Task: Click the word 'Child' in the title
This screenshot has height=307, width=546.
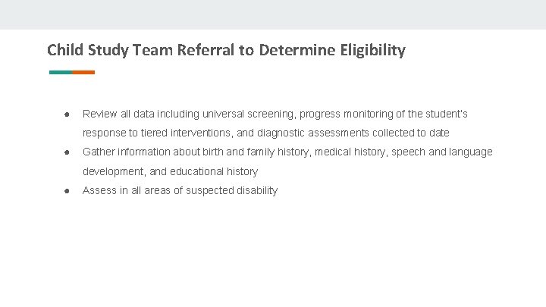Action: pos(64,50)
